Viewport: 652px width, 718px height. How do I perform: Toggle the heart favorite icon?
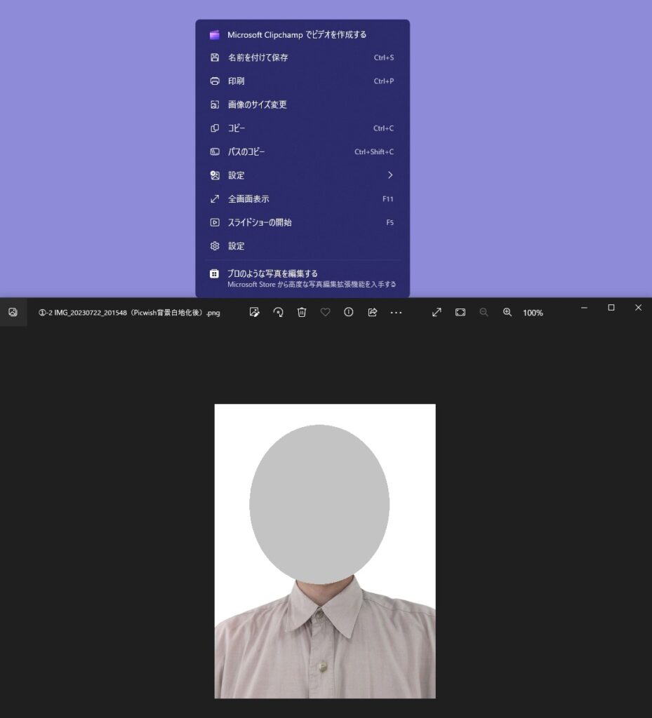[325, 312]
